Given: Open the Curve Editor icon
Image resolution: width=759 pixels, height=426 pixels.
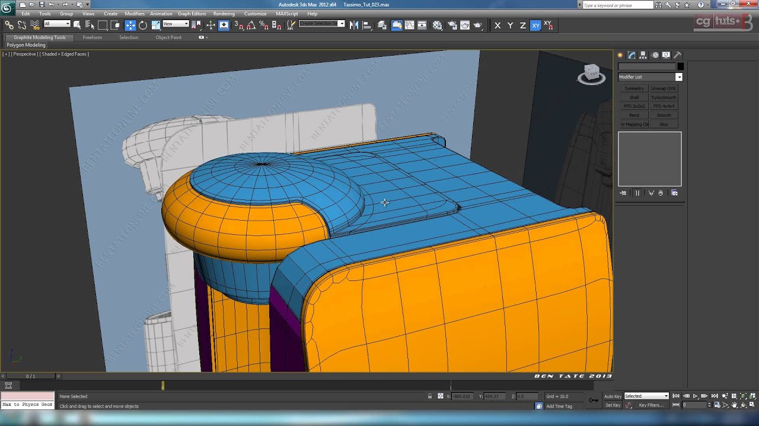Looking at the screenshot, I should (x=409, y=25).
